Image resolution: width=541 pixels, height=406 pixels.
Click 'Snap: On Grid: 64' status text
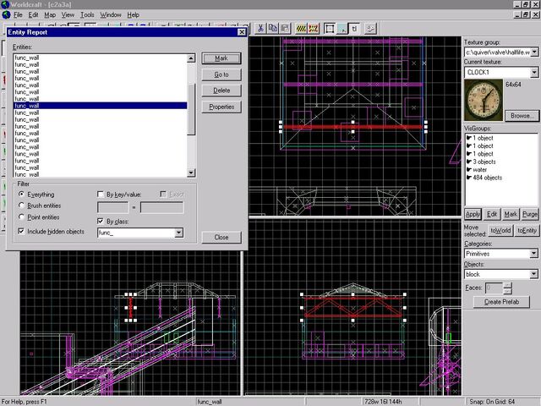point(492,402)
